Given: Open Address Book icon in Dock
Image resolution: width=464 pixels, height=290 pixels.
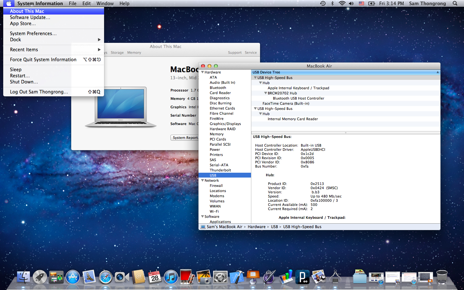Looking at the screenshot, I should [139, 277].
